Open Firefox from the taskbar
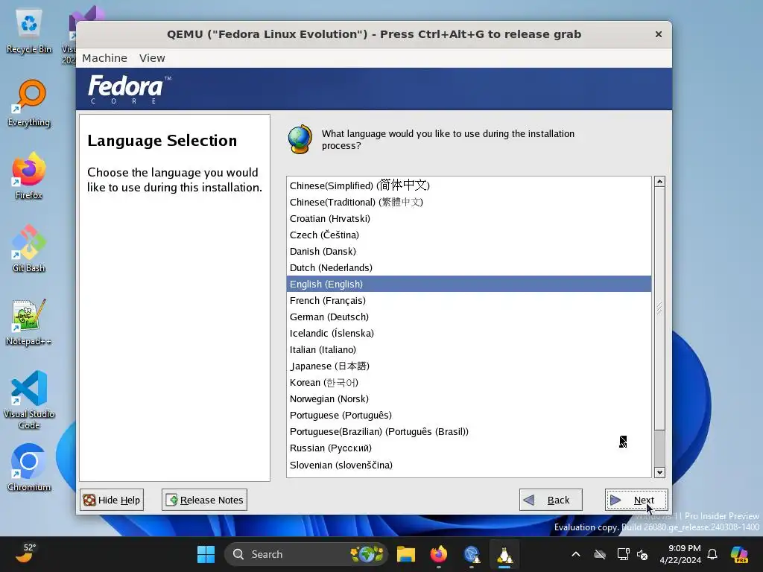 coord(438,554)
